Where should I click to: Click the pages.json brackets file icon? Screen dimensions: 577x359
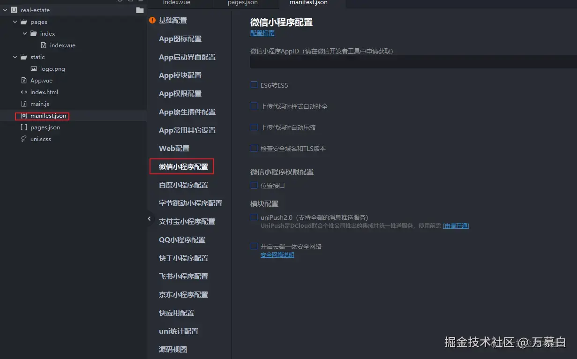(x=24, y=127)
